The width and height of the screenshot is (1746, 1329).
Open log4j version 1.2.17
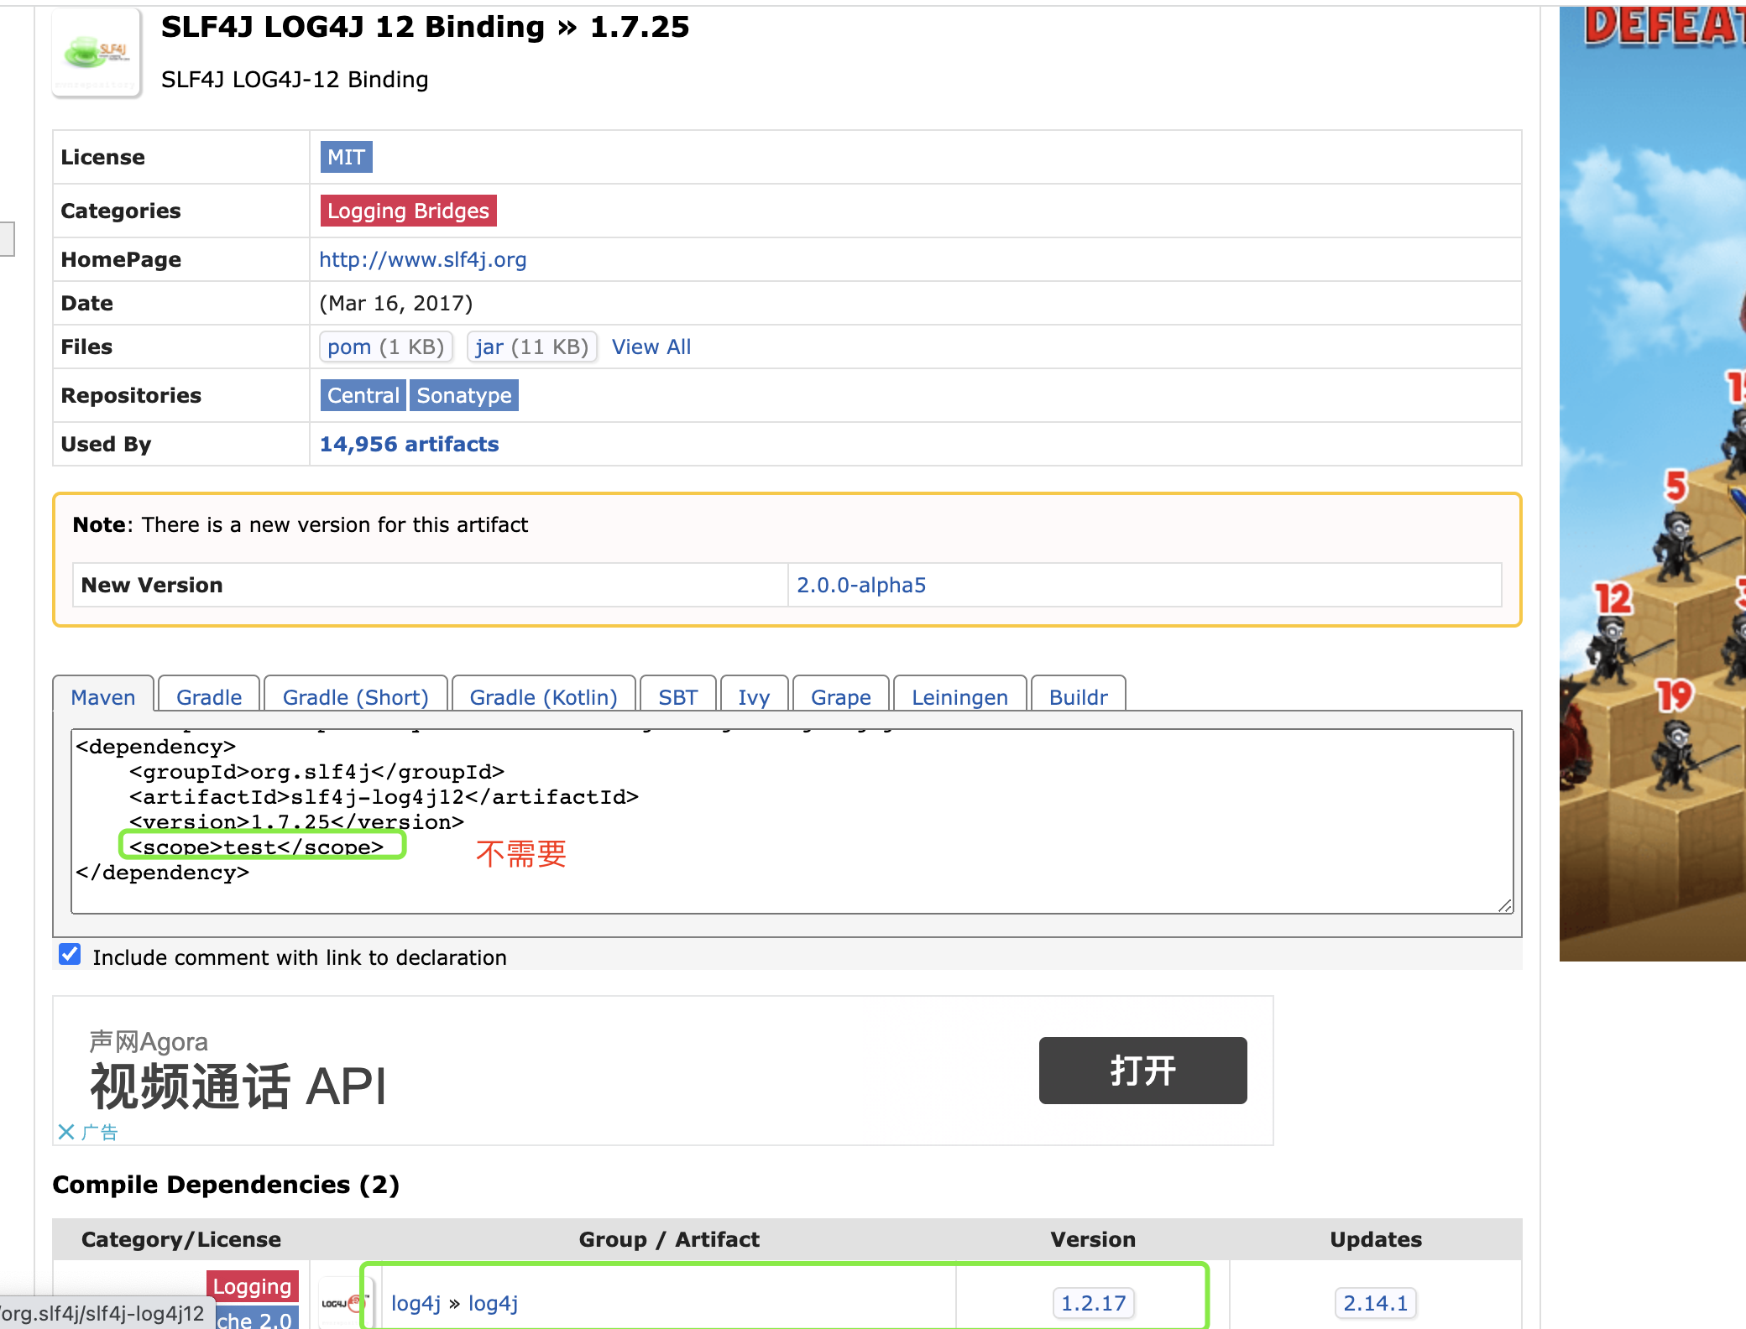pyautogui.click(x=1093, y=1303)
